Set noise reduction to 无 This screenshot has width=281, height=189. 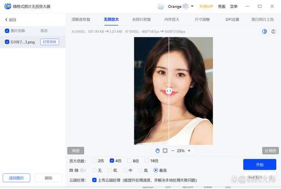94,170
